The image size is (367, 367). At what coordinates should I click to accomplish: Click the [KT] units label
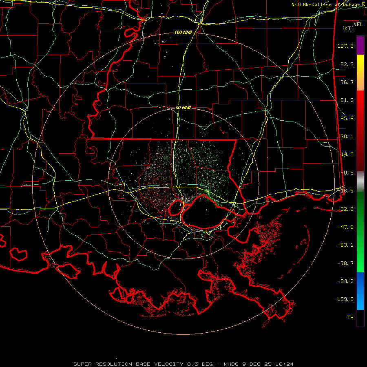pos(348,28)
